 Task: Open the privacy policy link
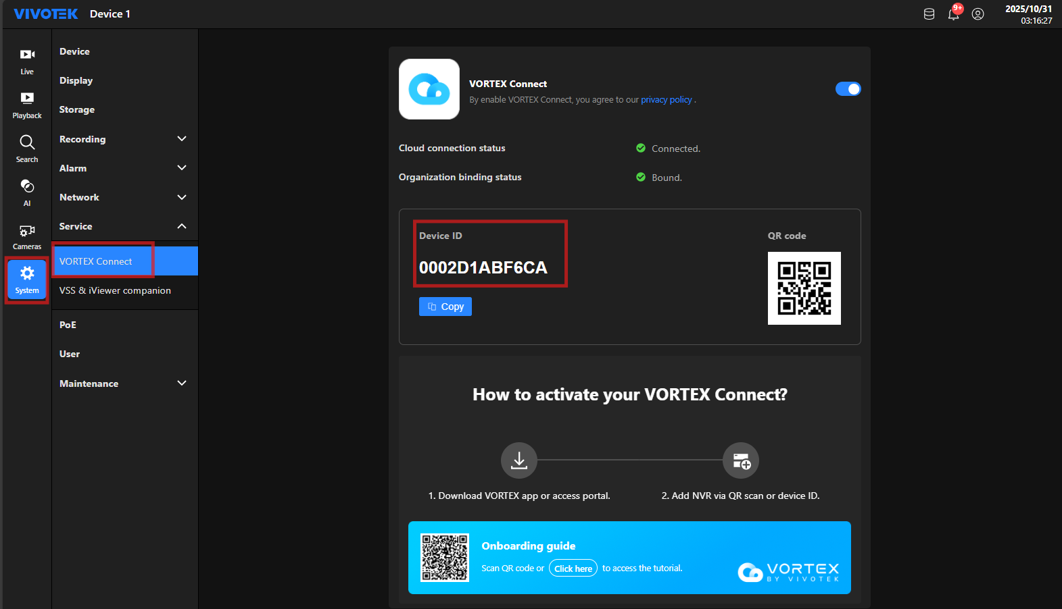click(667, 100)
